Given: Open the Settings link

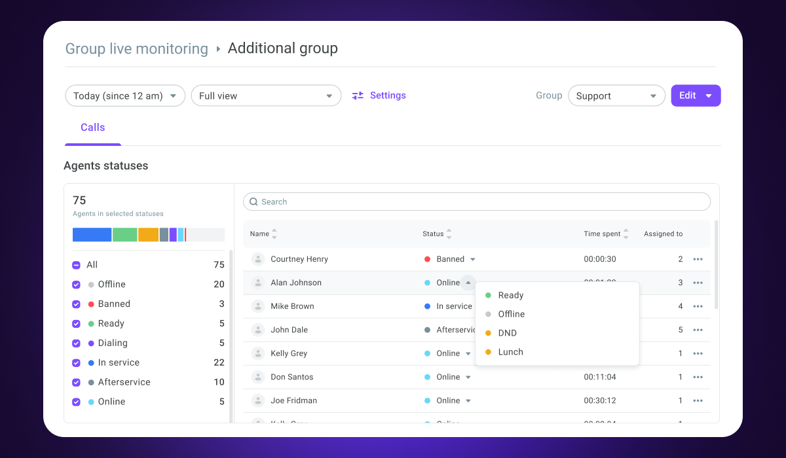Looking at the screenshot, I should [x=388, y=96].
